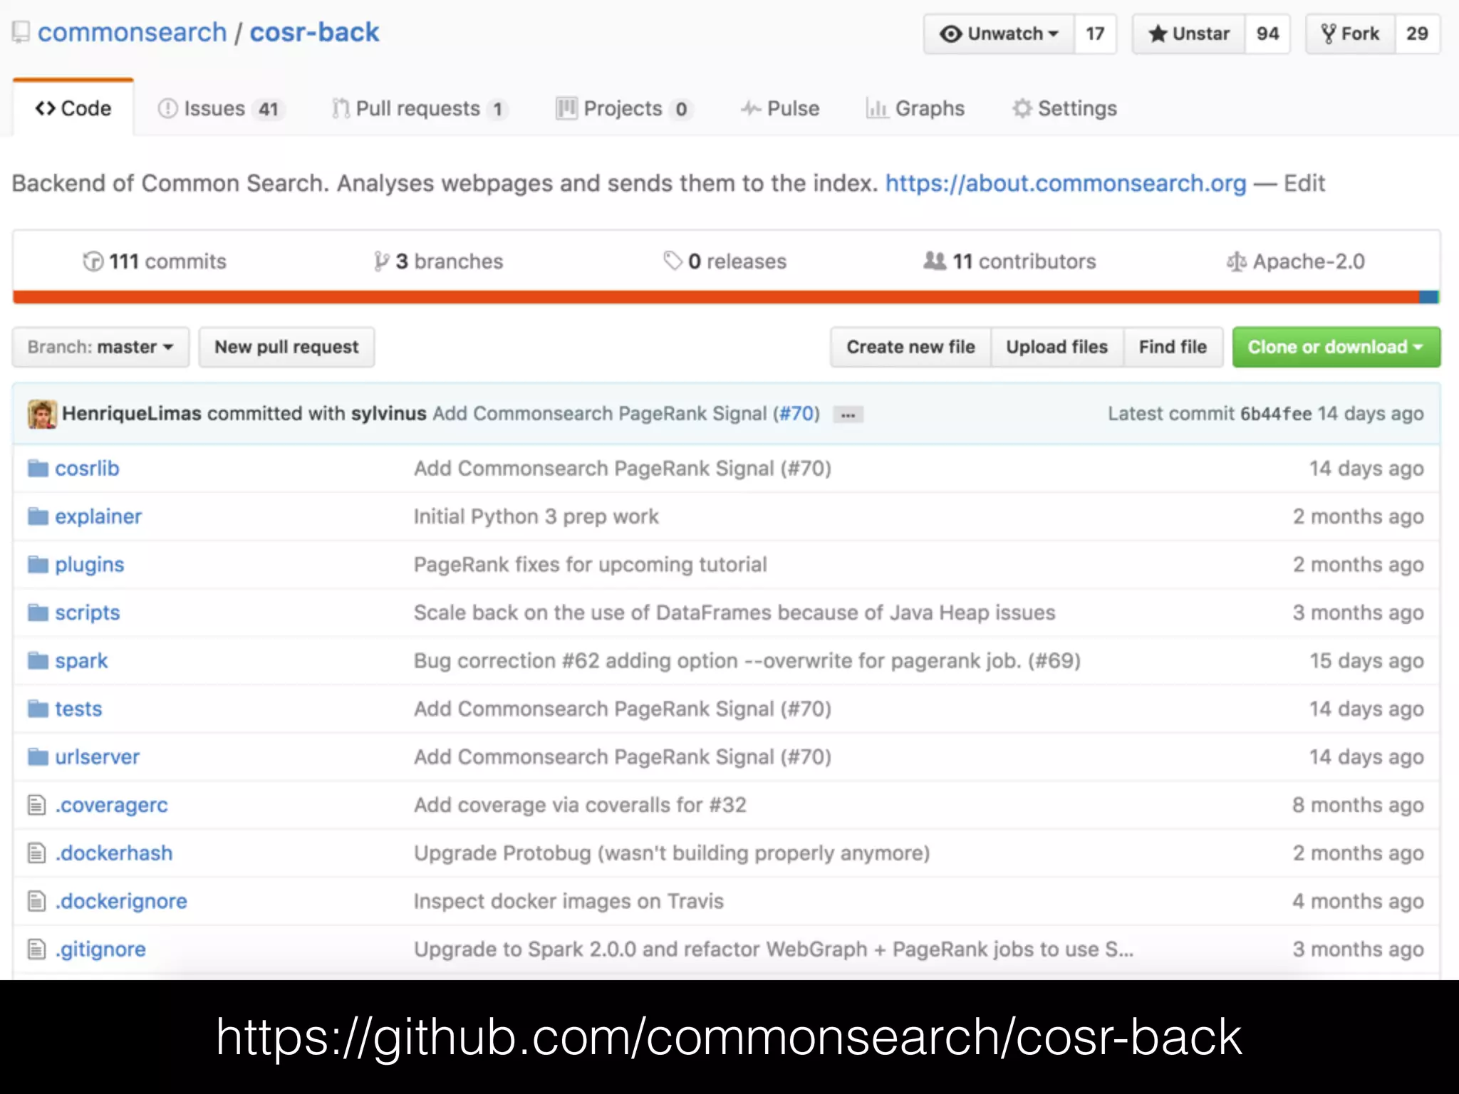The image size is (1459, 1094).
Task: Open the stargazers count 94
Action: (x=1267, y=33)
